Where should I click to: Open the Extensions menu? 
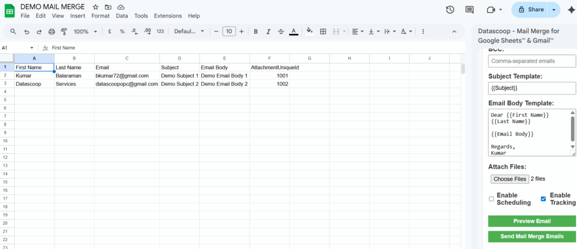pyautogui.click(x=167, y=16)
